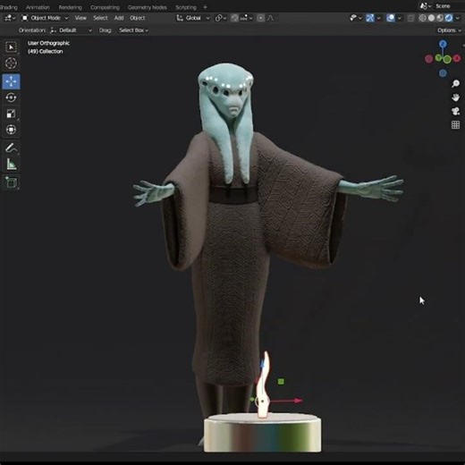The width and height of the screenshot is (465, 465).
Task: Click the Z axis on navigation gizmo
Action: click(443, 45)
